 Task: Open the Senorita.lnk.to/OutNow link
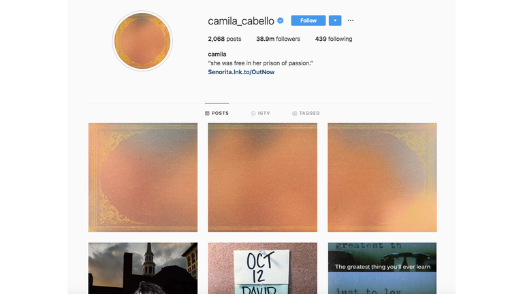click(241, 72)
